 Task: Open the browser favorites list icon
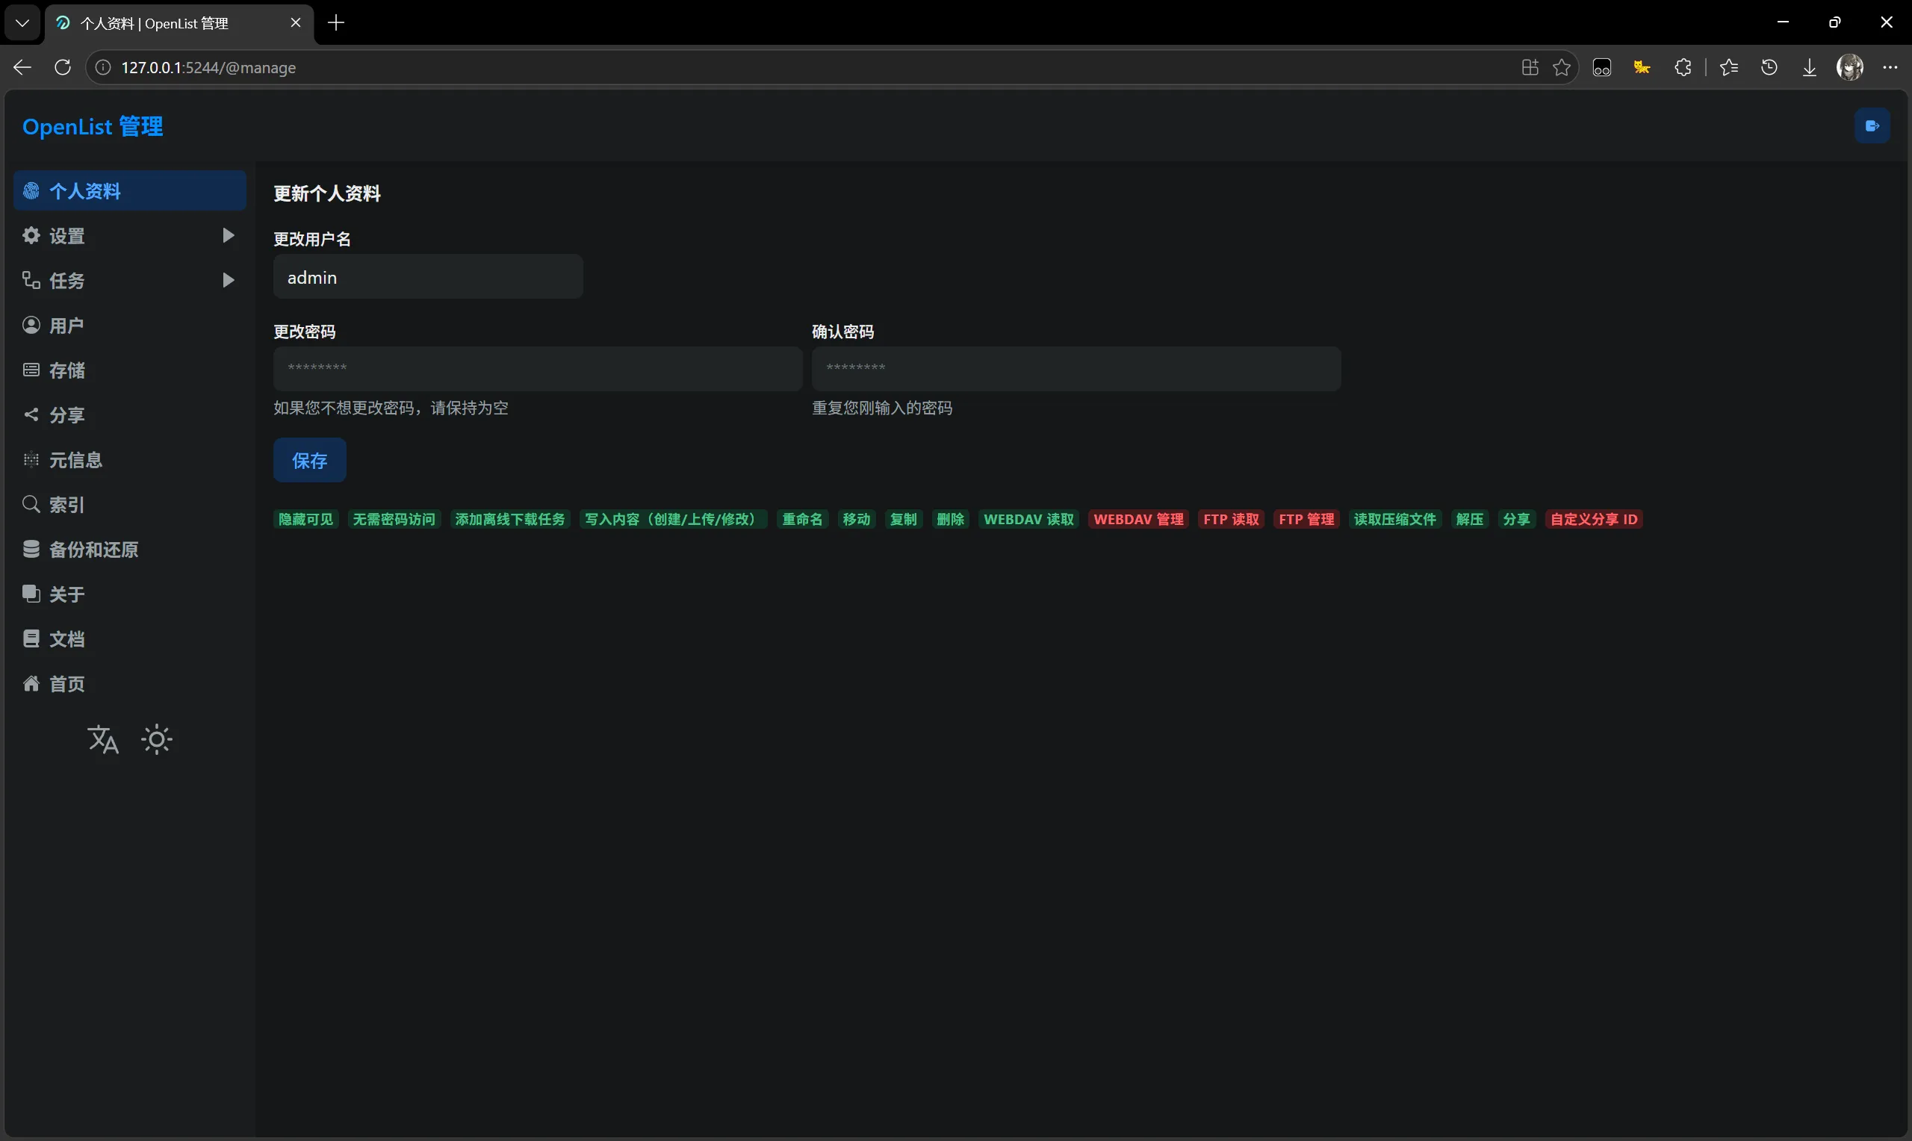point(1729,68)
